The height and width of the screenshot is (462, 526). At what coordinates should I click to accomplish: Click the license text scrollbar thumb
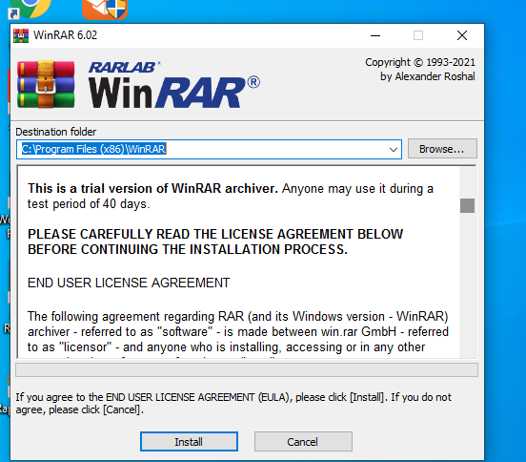click(467, 205)
